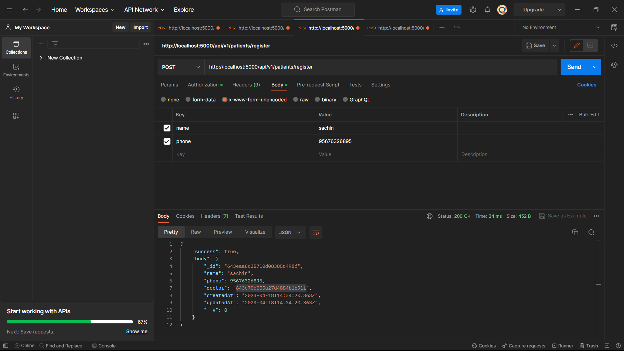
Task: Uncheck the name parameter row
Action: [x=167, y=128]
